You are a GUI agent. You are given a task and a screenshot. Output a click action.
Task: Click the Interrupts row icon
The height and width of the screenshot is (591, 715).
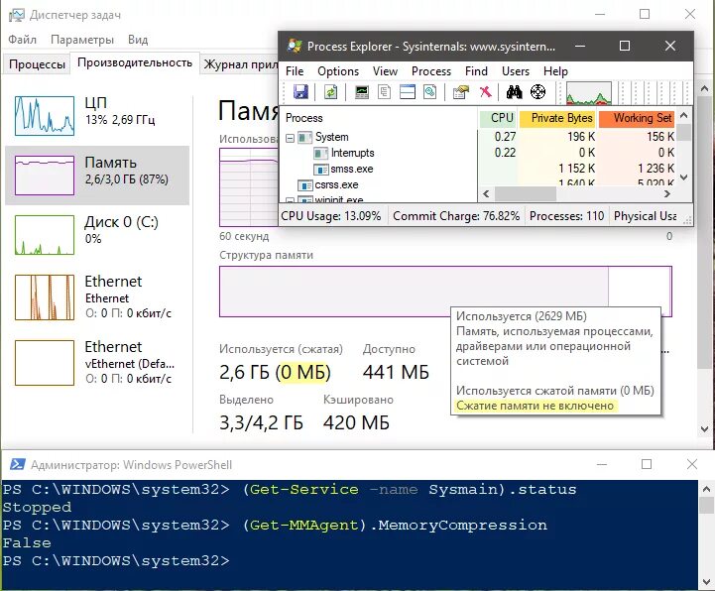tap(321, 154)
